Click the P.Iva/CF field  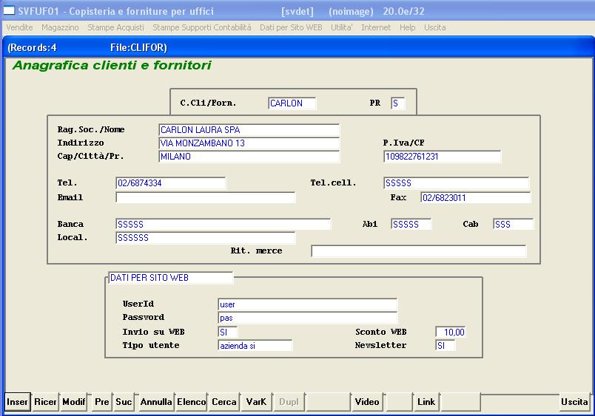[442, 157]
